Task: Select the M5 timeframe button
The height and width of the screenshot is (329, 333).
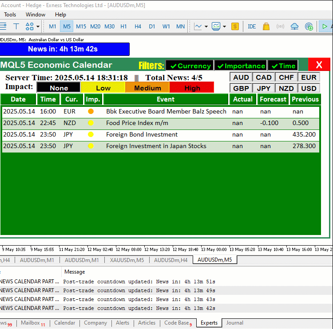Action: pos(67,27)
